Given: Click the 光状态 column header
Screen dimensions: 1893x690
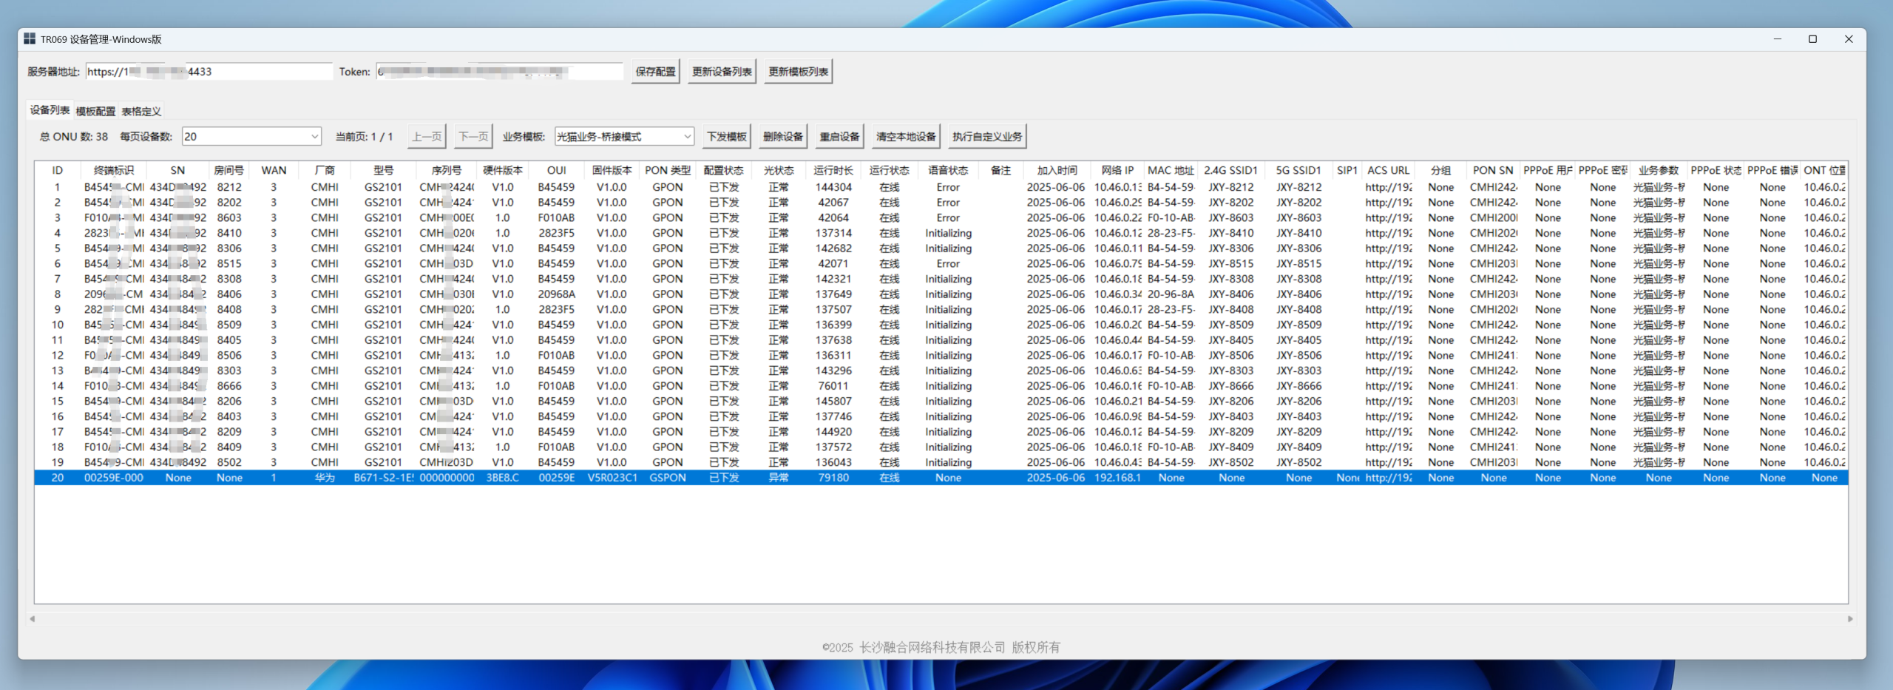Looking at the screenshot, I should point(779,170).
